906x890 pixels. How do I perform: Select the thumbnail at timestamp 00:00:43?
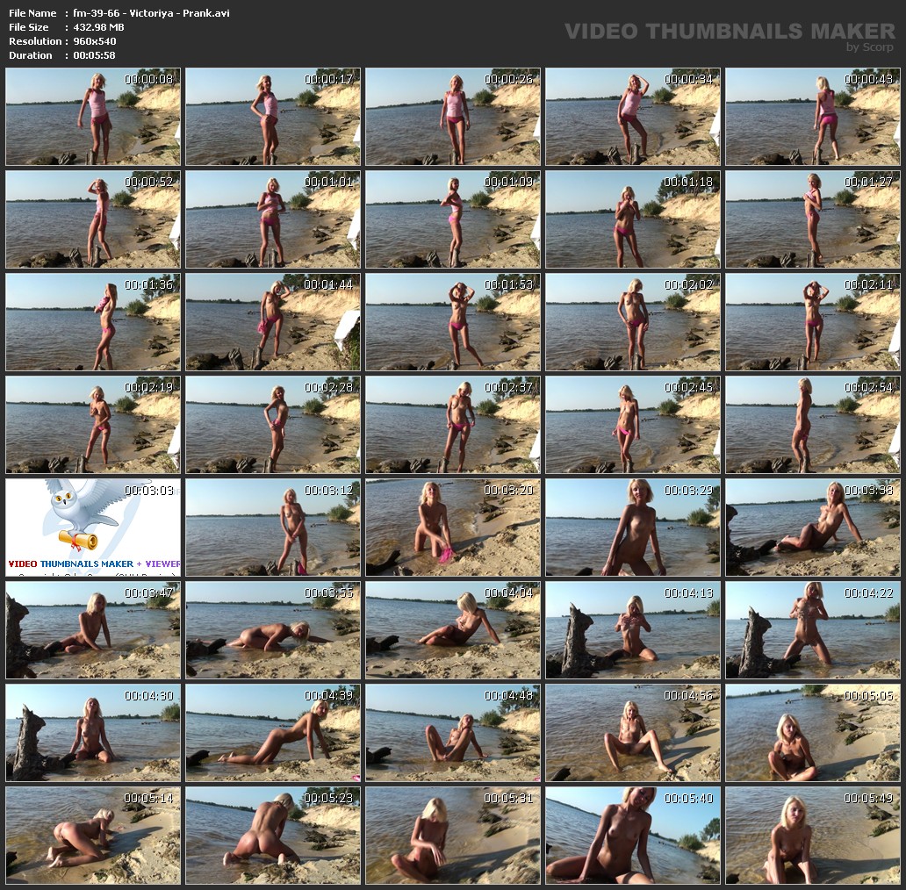(813, 117)
